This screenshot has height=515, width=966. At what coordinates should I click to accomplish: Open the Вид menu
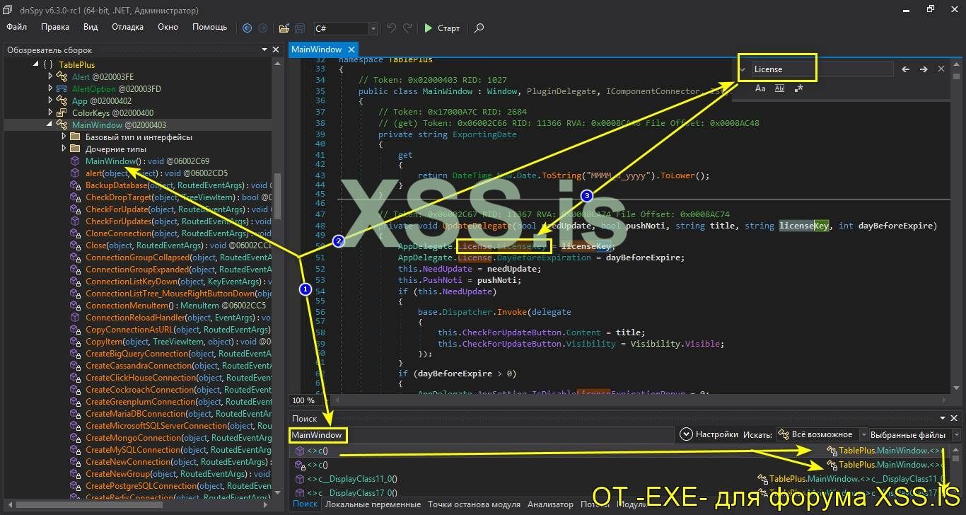91,27
